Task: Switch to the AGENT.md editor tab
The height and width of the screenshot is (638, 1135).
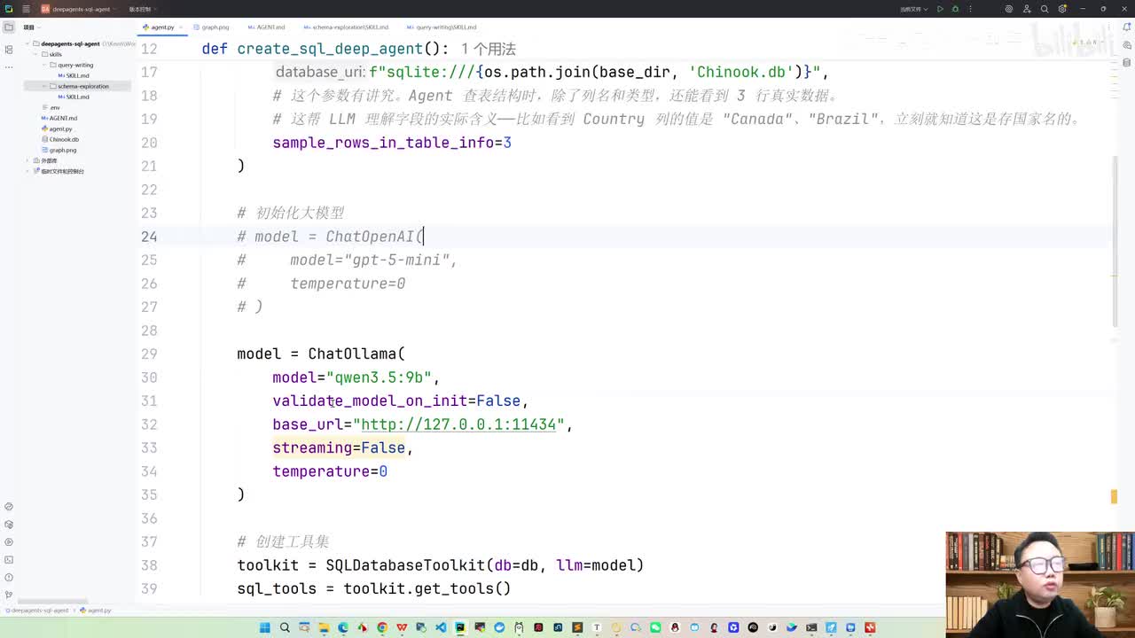Action: 266,27
